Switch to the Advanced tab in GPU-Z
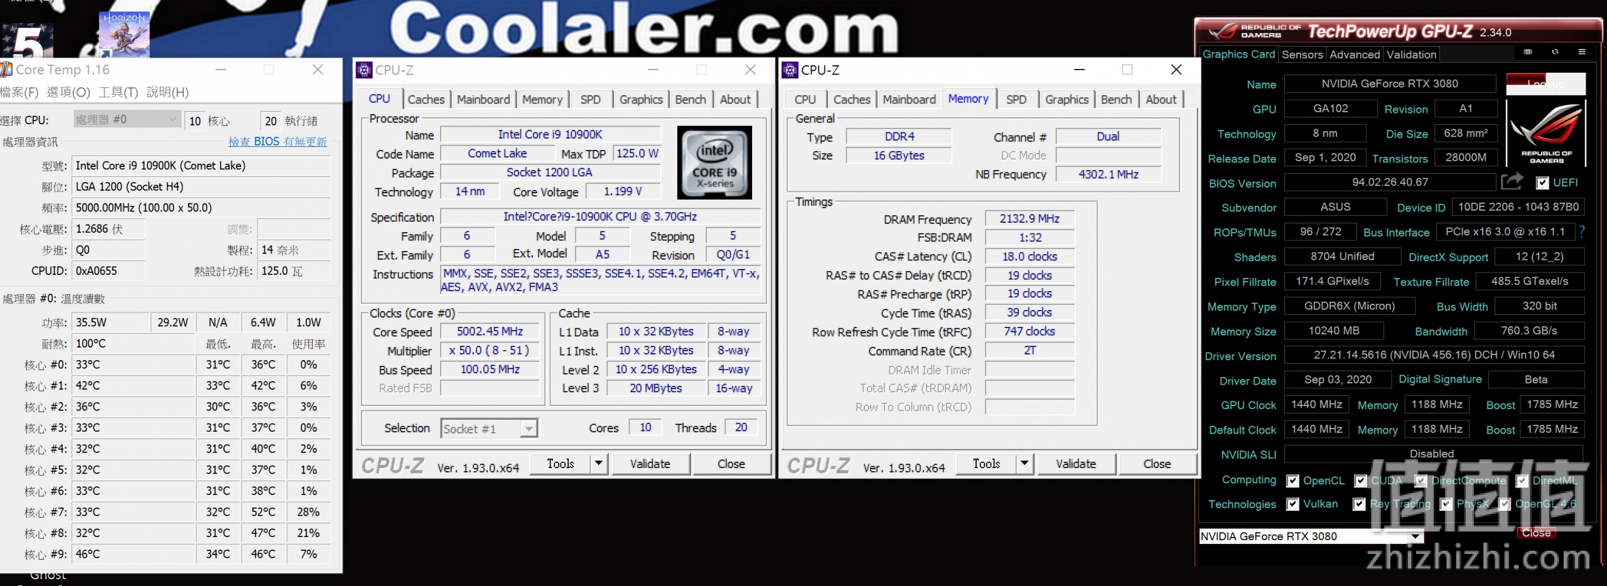The width and height of the screenshot is (1607, 586). (x=1354, y=55)
